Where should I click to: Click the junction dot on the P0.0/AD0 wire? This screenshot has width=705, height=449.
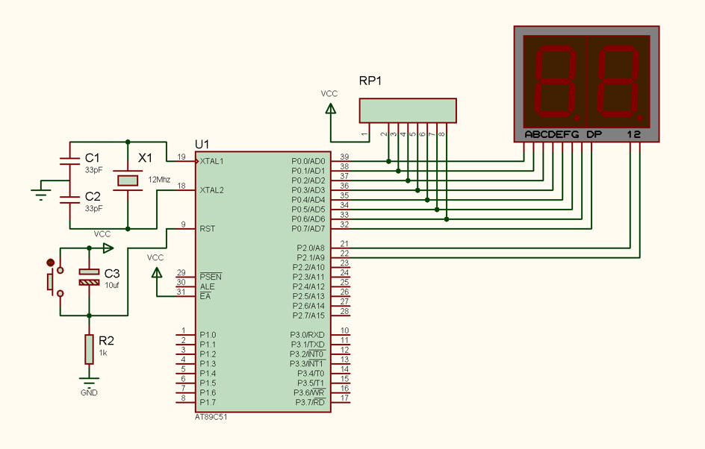388,161
